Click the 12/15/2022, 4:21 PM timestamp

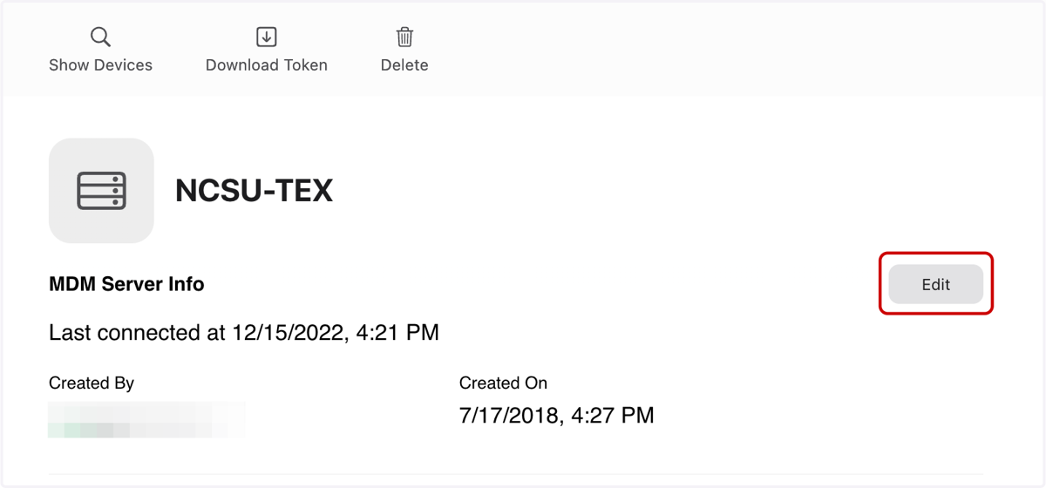coord(336,332)
